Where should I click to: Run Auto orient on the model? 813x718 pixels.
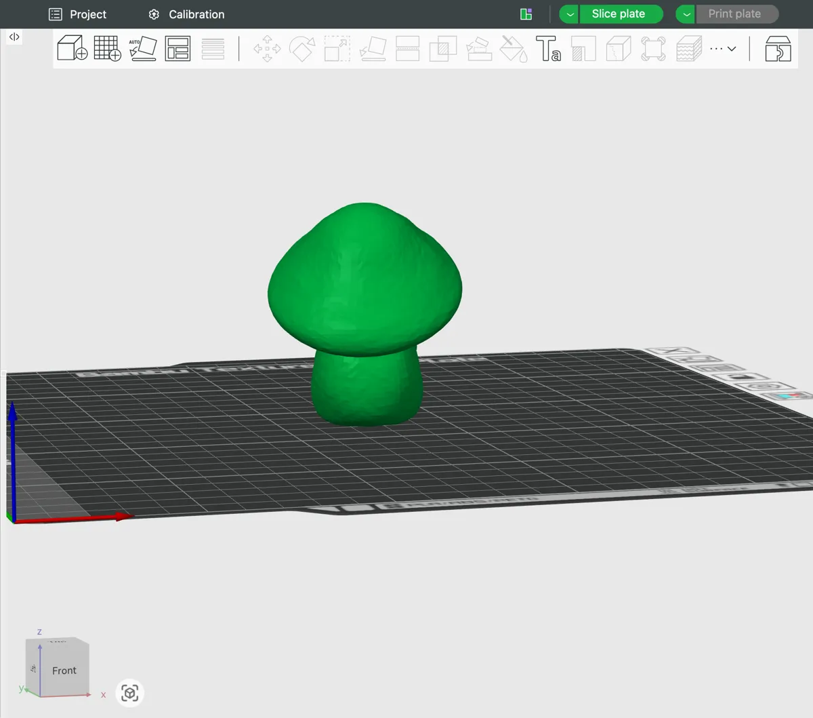click(x=143, y=48)
